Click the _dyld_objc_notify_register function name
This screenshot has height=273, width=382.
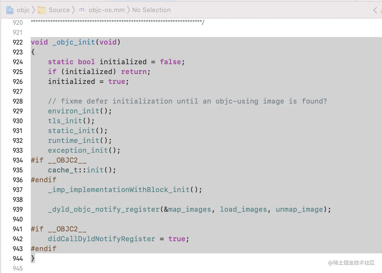104,209
